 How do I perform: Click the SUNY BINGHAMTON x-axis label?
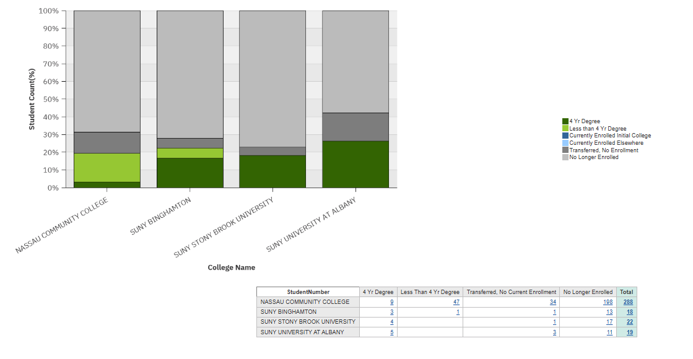tap(160, 216)
